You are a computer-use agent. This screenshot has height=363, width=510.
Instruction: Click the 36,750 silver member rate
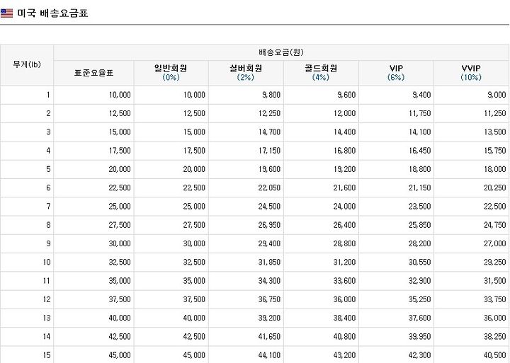[269, 299]
